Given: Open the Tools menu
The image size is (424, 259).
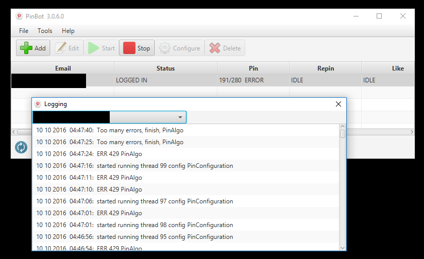Looking at the screenshot, I should pyautogui.click(x=45, y=31).
